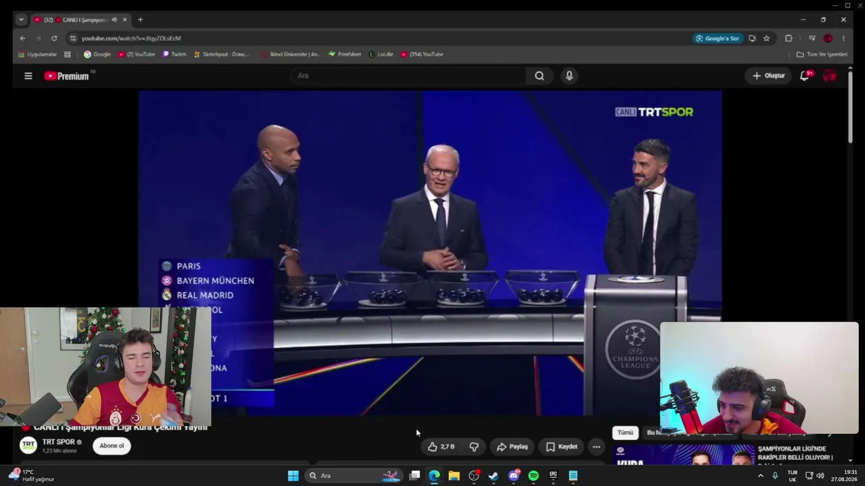
Task: Open the video's more actions menu
Action: [x=596, y=447]
